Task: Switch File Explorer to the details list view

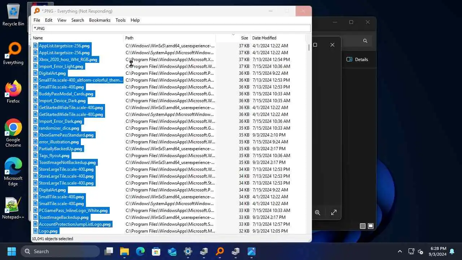Action: [363, 226]
